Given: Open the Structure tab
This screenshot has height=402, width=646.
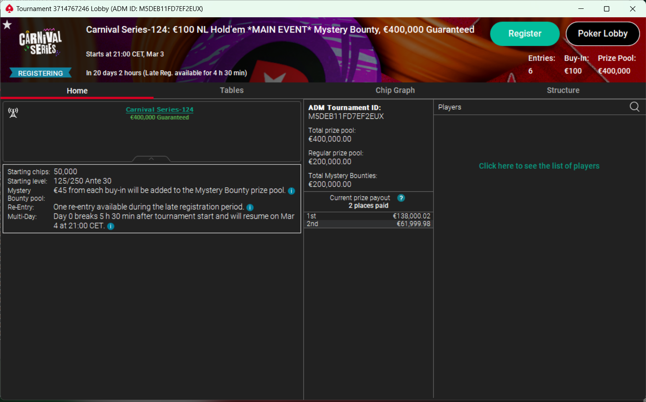Looking at the screenshot, I should (x=563, y=90).
